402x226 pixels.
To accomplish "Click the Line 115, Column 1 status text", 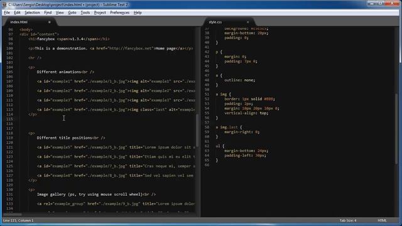I will click(x=18, y=220).
